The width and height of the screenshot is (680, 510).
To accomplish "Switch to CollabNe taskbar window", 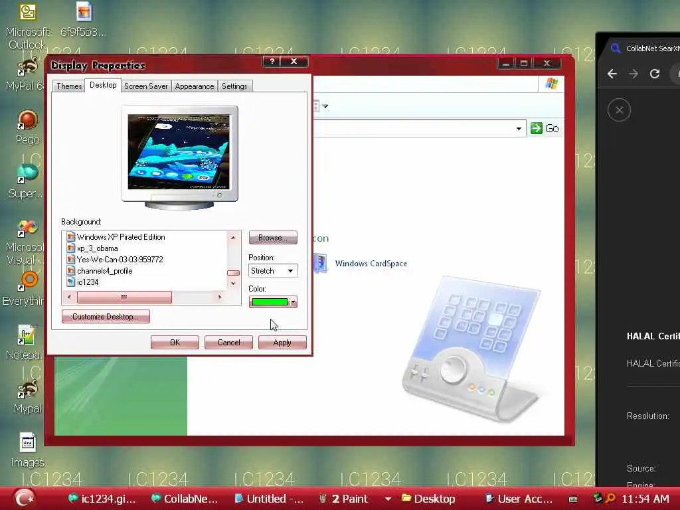I will [185, 499].
